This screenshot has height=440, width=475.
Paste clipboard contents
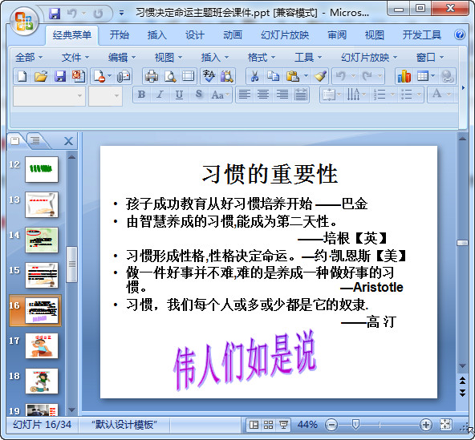tap(293, 76)
